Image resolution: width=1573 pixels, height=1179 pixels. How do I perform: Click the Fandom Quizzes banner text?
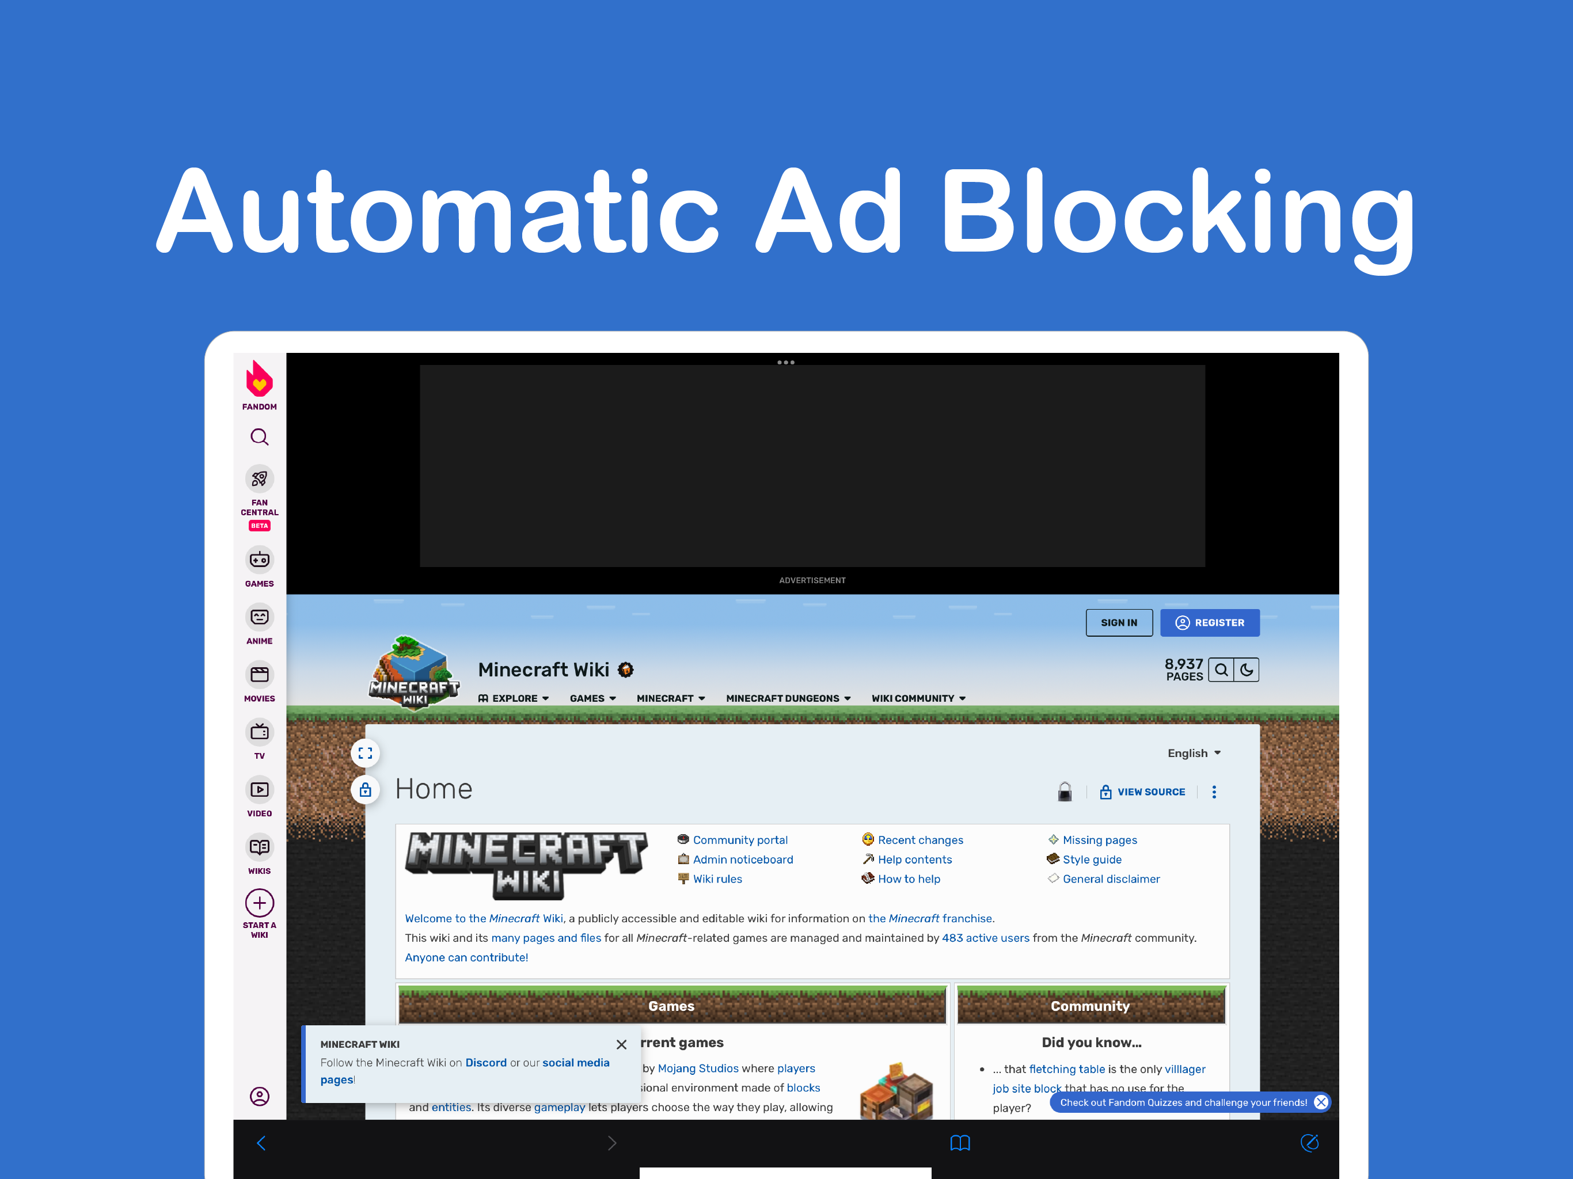(x=1183, y=1103)
